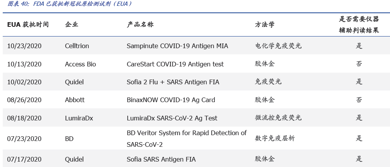
Task: Click the 产品名称 column header
Action: 140,24
